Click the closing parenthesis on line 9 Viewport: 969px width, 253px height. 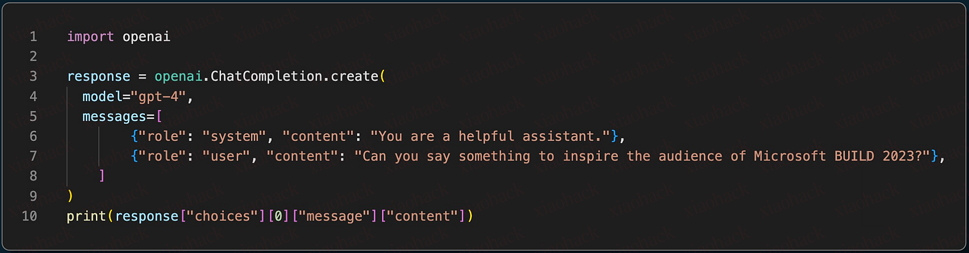coord(70,196)
